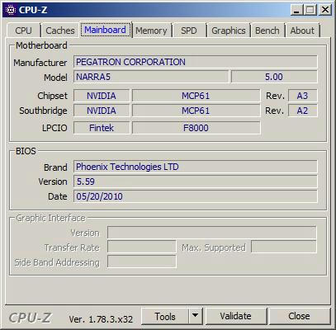Open the Memory tab

coord(151,31)
